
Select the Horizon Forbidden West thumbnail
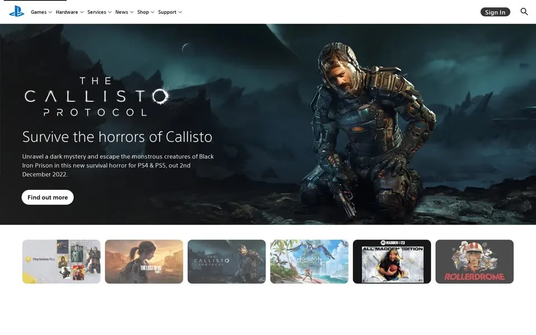pyautogui.click(x=309, y=261)
